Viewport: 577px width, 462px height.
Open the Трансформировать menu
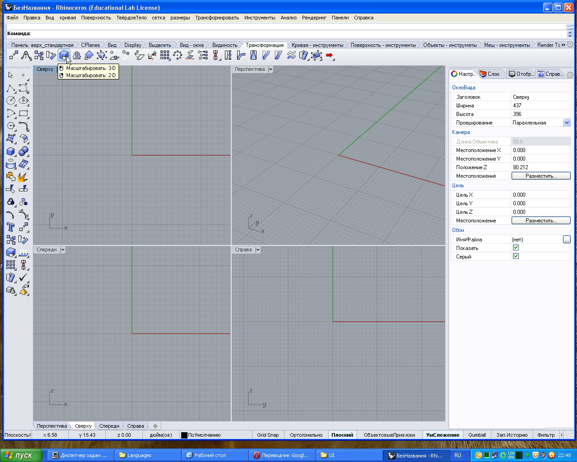217,18
